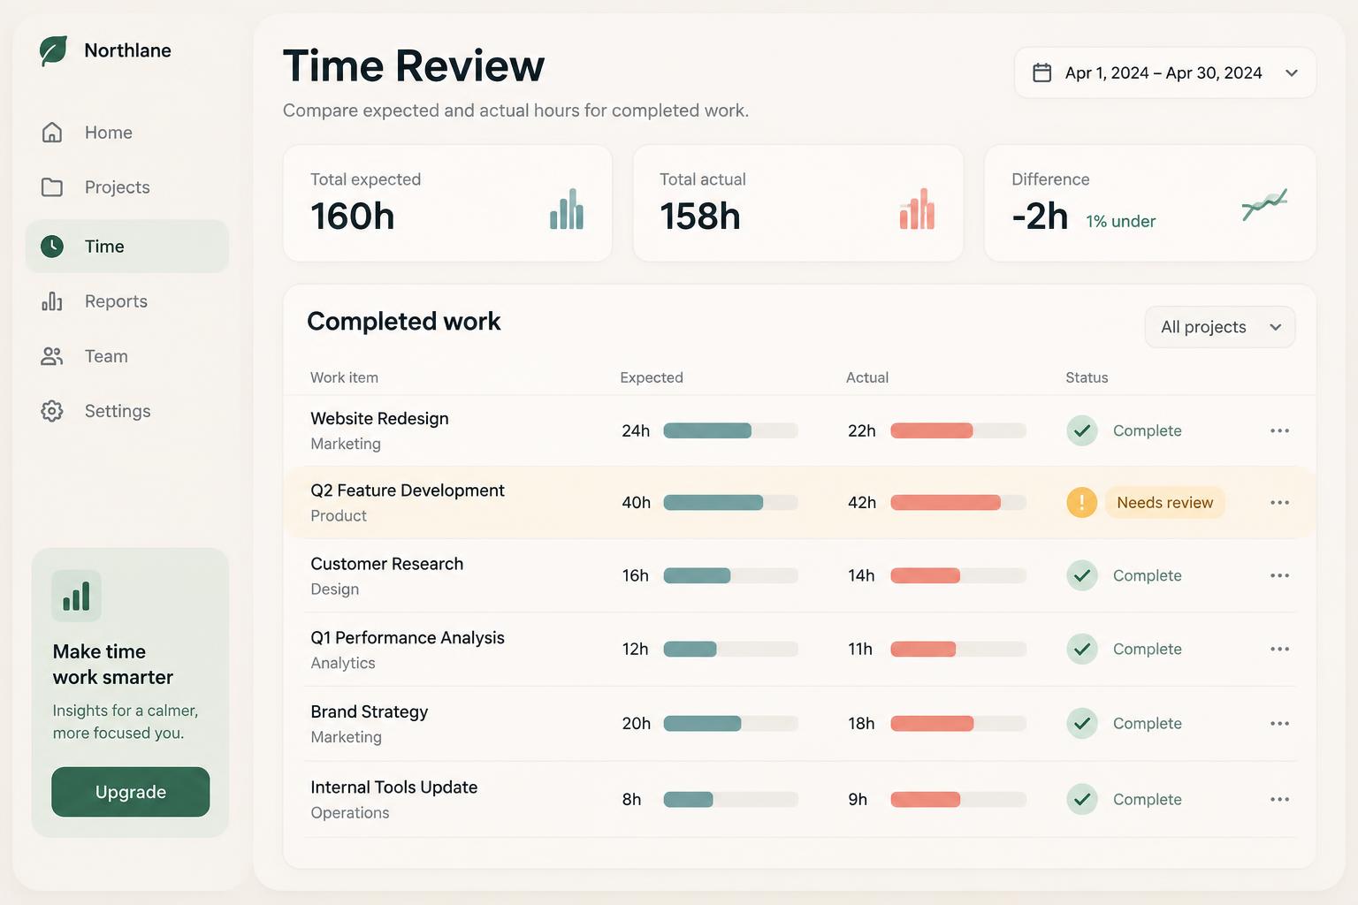The image size is (1358, 905).
Task: Click the calendar icon in date range
Action: coord(1042,72)
